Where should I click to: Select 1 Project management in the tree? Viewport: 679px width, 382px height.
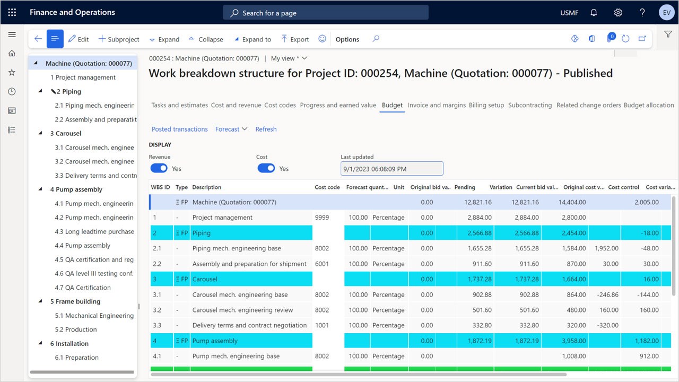coord(83,77)
